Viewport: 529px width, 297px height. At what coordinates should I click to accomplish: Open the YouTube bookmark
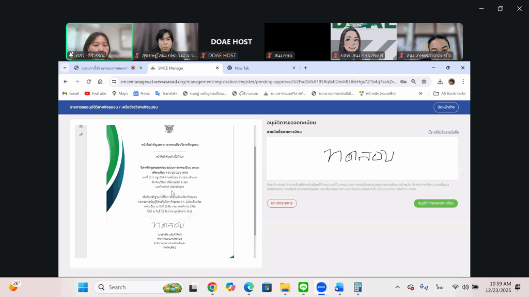click(x=95, y=93)
